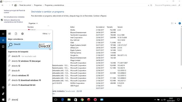Sort by the 'Se instaló el' column

point(100,27)
